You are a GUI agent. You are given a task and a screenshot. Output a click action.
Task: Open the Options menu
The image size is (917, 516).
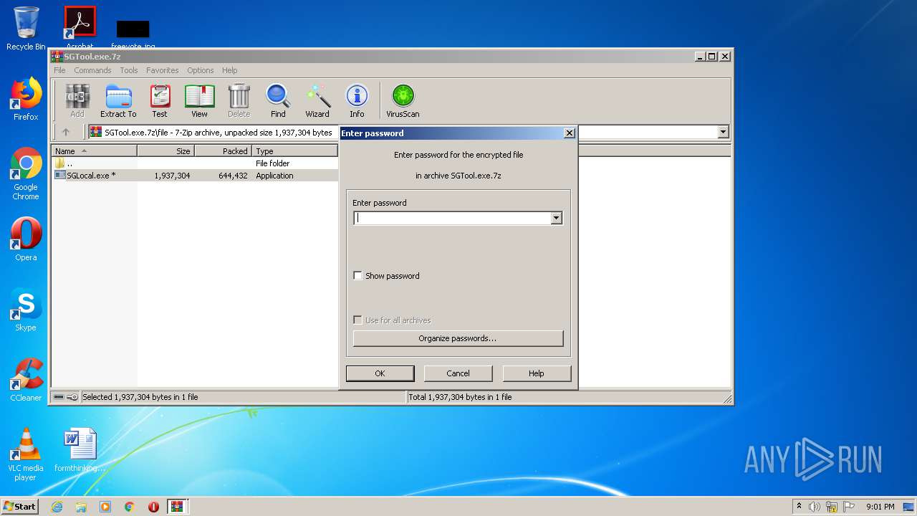point(201,70)
